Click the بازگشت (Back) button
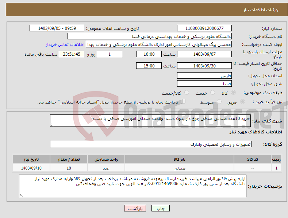The height and width of the screenshot is (218, 288). click(x=135, y=208)
